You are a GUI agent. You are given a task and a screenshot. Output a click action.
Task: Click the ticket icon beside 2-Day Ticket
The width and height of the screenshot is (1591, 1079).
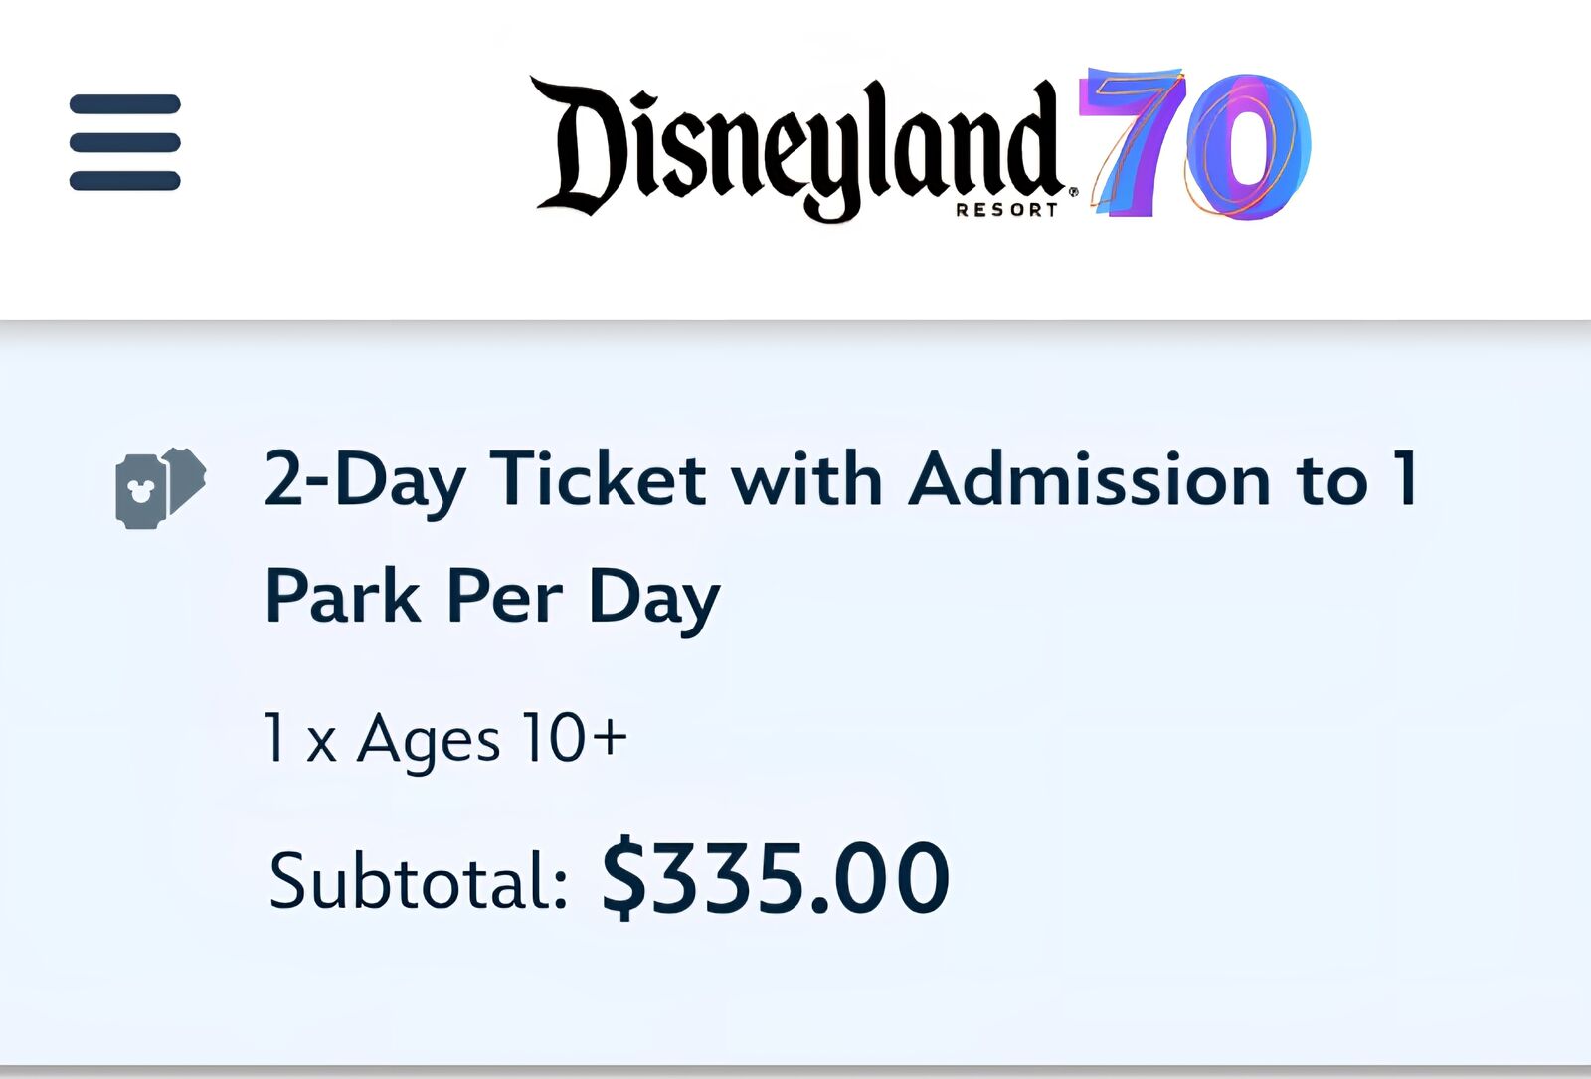point(160,487)
